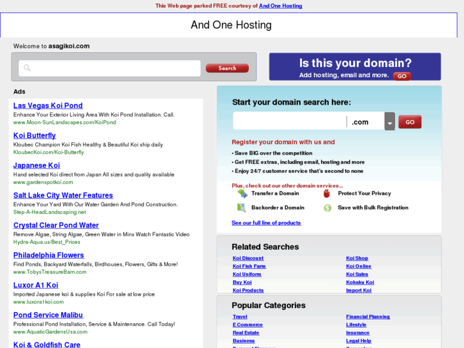This screenshot has height=348, width=464.
Task: Open the Las Vegas Koi Pond ad
Action: point(48,105)
